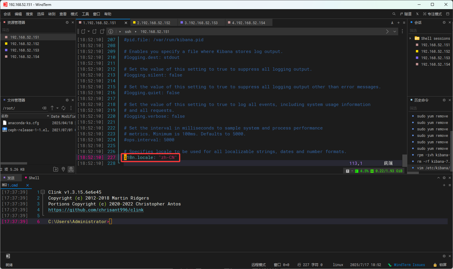Open the 会话 panel settings gear
453x269 pixels.
[444, 22]
